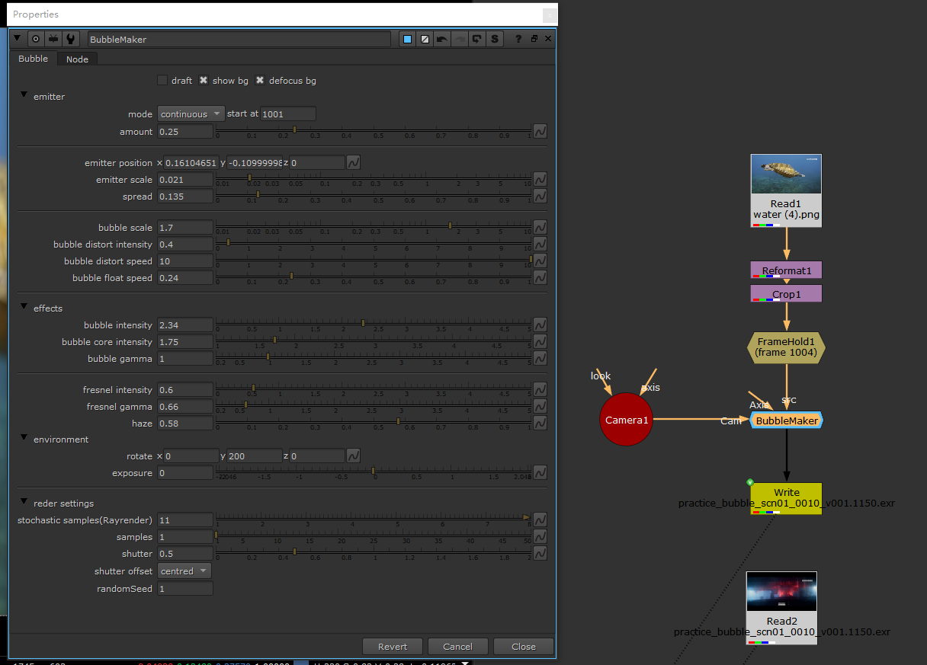
Task: Collapse the effects section
Action: click(x=24, y=308)
